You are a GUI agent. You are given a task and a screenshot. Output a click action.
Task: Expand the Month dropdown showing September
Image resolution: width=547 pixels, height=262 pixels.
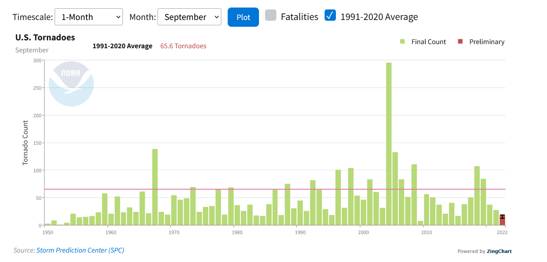click(189, 17)
